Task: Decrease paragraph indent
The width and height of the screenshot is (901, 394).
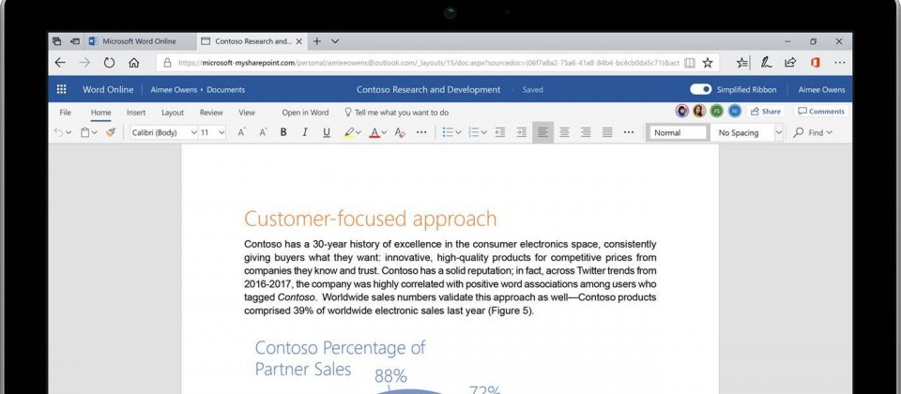Action: 500,132
